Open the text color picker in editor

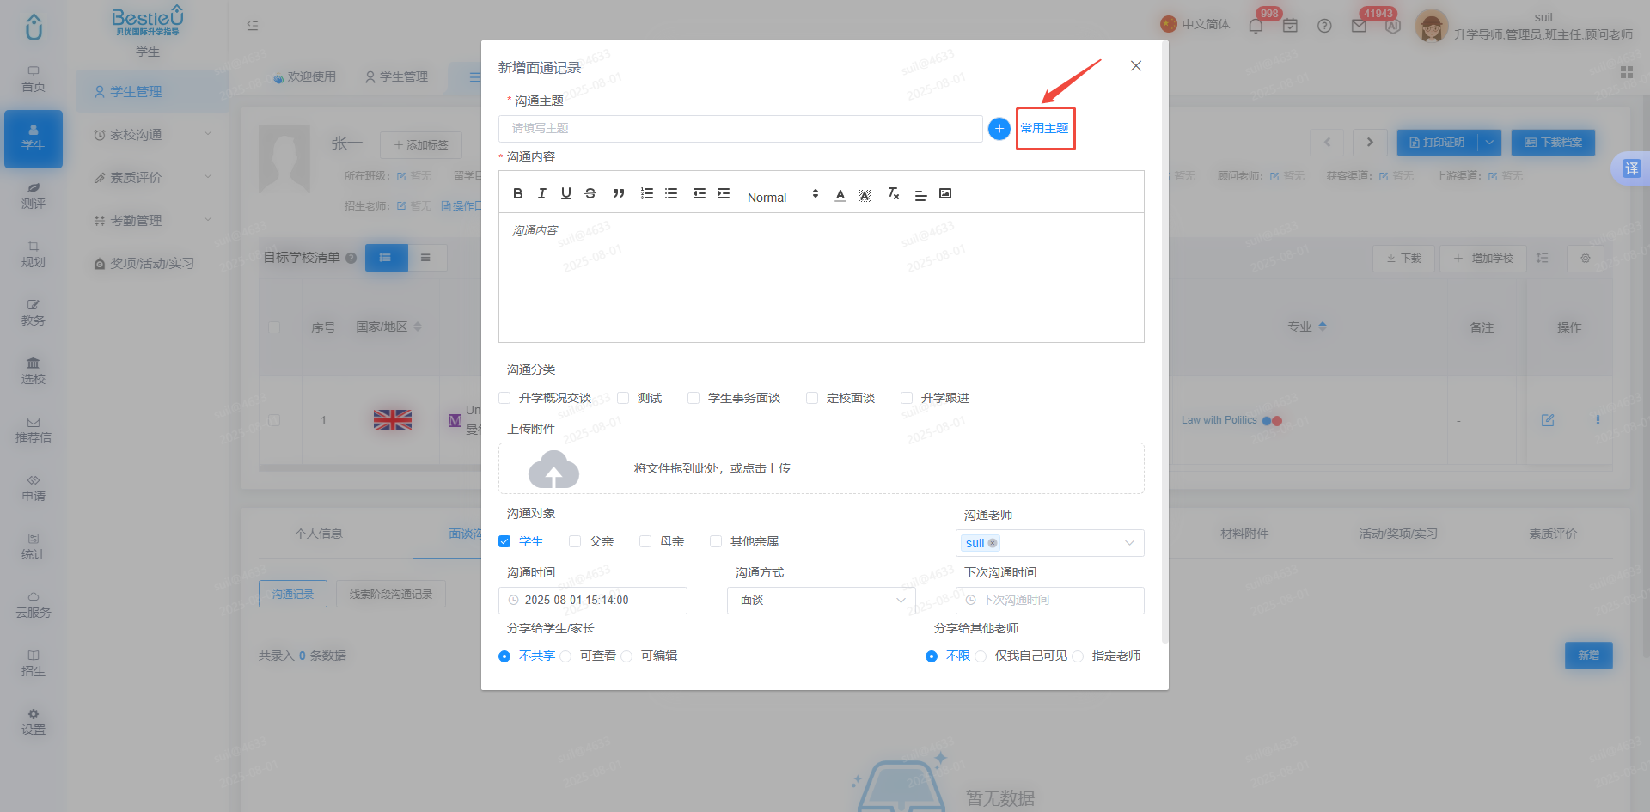click(x=840, y=195)
